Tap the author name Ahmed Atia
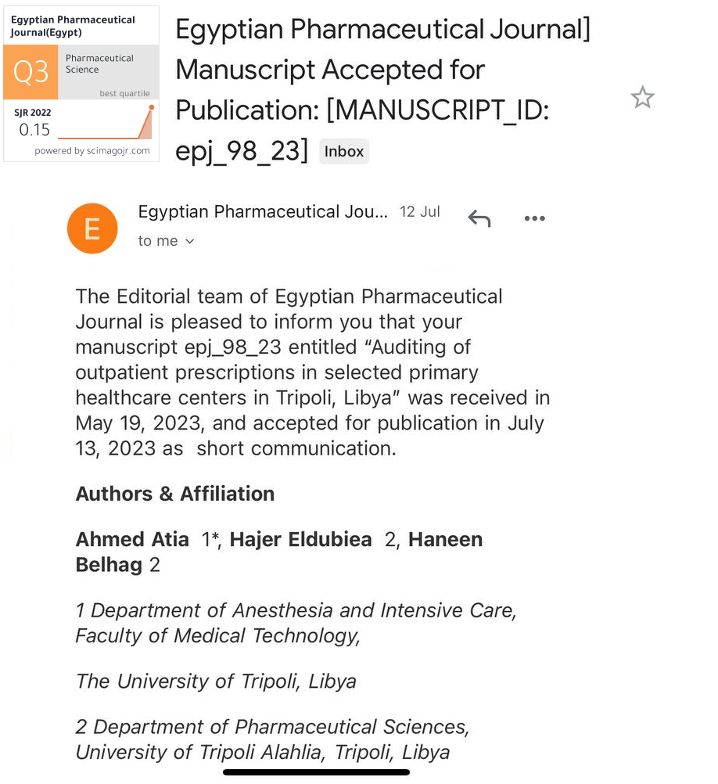 pos(132,539)
